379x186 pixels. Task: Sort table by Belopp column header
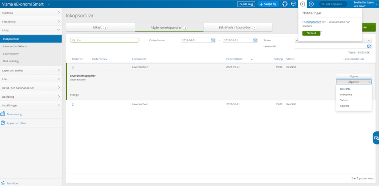pyautogui.click(x=278, y=59)
